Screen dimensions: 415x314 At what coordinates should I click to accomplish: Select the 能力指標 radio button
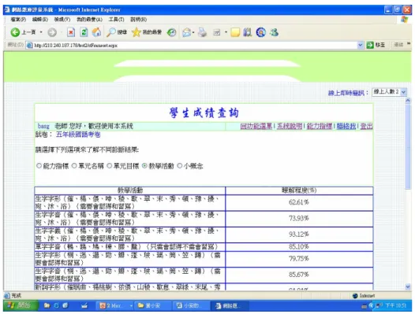(x=39, y=166)
